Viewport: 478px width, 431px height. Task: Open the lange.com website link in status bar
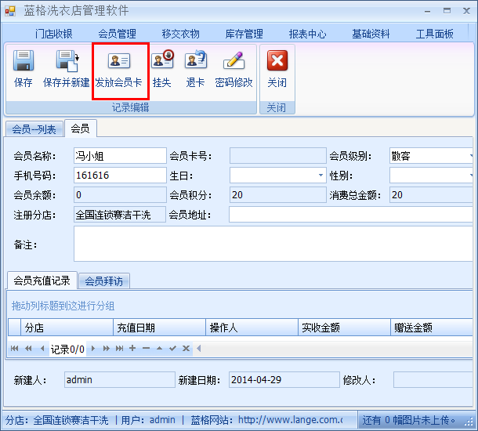(x=290, y=420)
